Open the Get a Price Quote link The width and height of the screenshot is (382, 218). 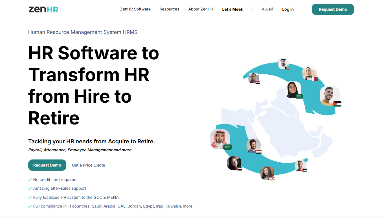coord(88,165)
